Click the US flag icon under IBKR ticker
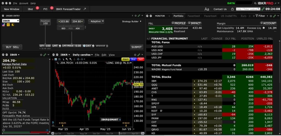Image resolution: width=281 pixels, height=136 pixels. pos(4,25)
